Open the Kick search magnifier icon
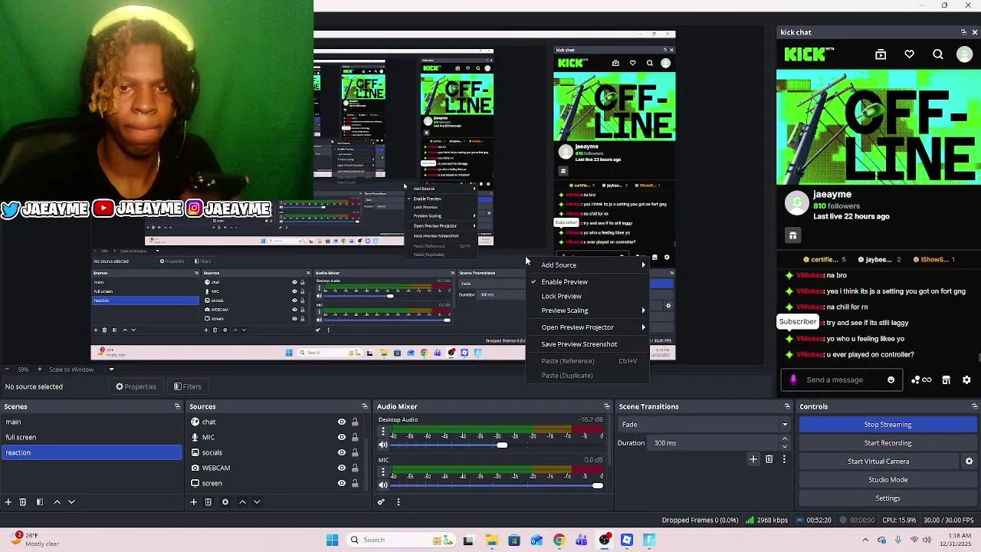Viewport: 981px width, 552px height. click(x=938, y=54)
